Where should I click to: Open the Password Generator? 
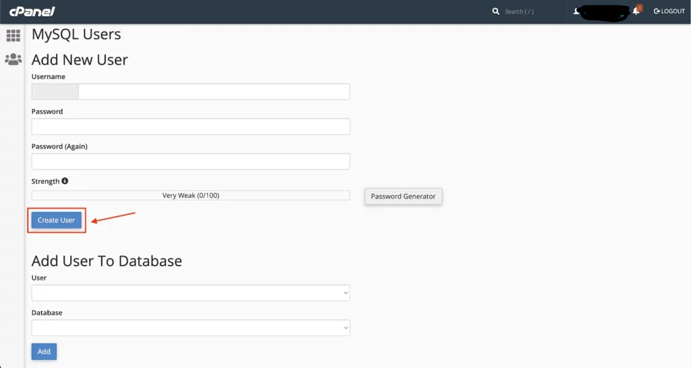tap(404, 196)
